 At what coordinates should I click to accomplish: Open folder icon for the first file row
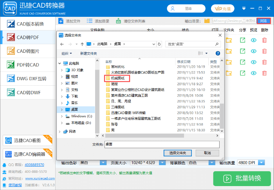(x=229, y=40)
